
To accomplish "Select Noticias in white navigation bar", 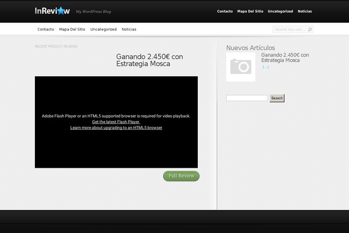I will 129,29.
